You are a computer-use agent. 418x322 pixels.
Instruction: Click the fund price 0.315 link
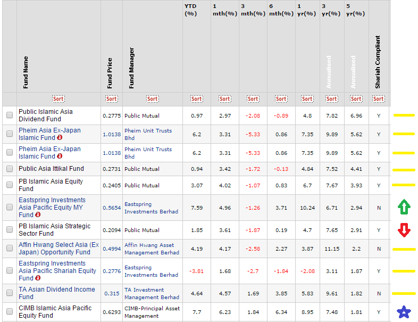pyautogui.click(x=112, y=293)
